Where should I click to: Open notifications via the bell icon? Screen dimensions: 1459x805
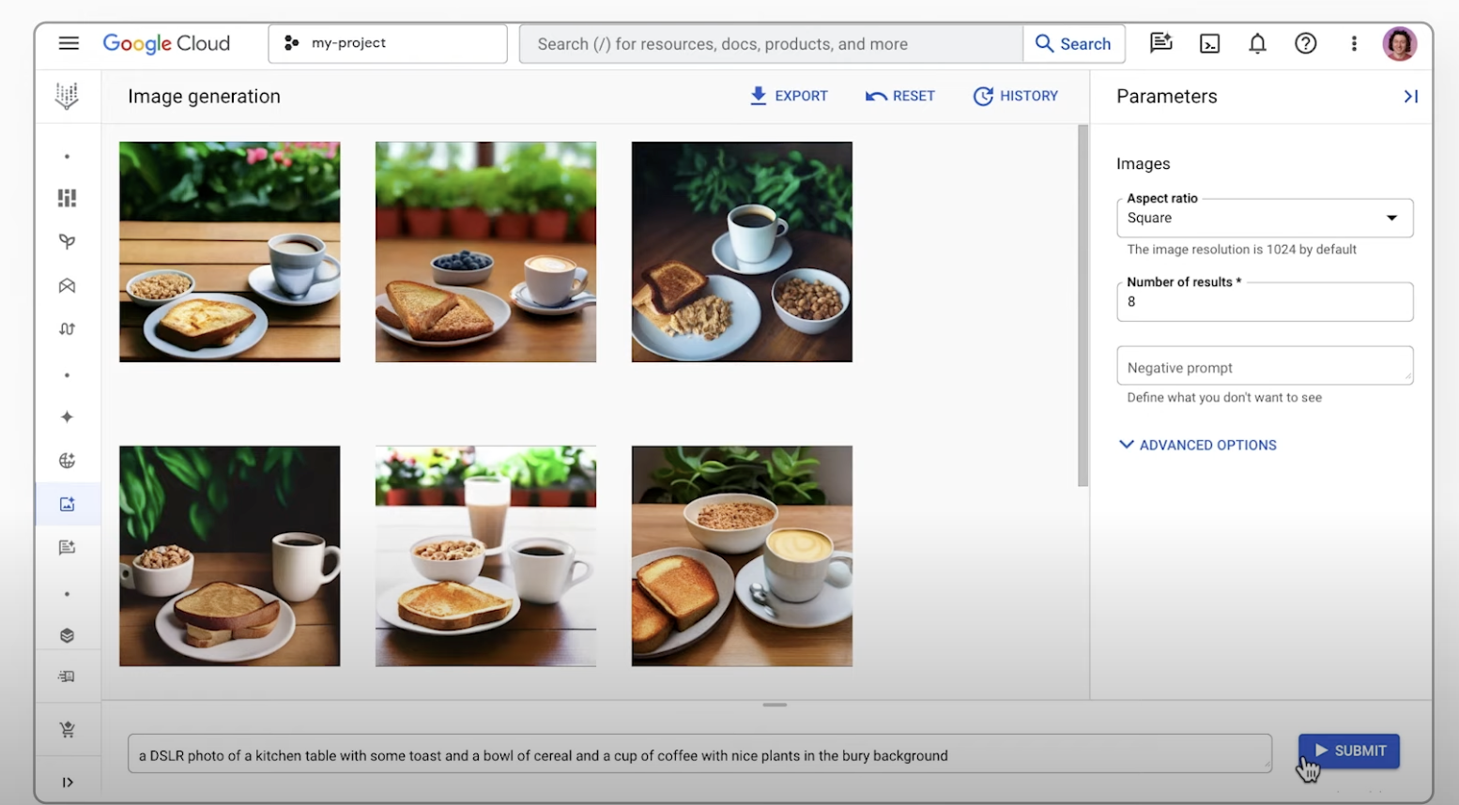[1258, 43]
